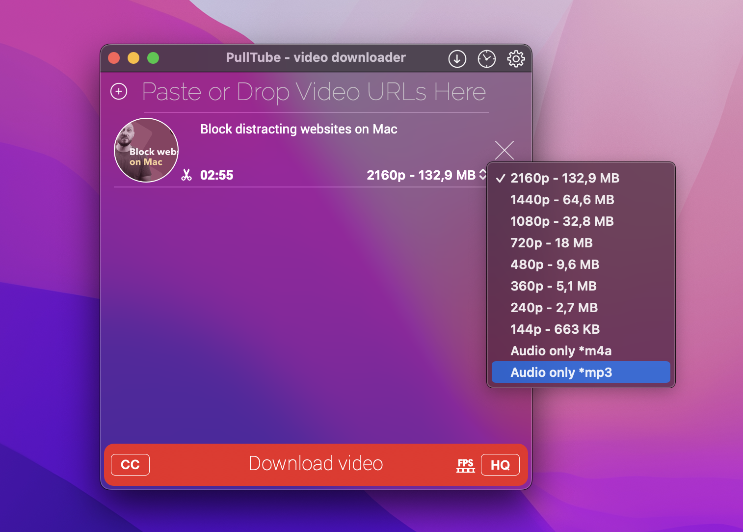Close the PullTube window with red button
This screenshot has width=743, height=532.
pyautogui.click(x=114, y=58)
